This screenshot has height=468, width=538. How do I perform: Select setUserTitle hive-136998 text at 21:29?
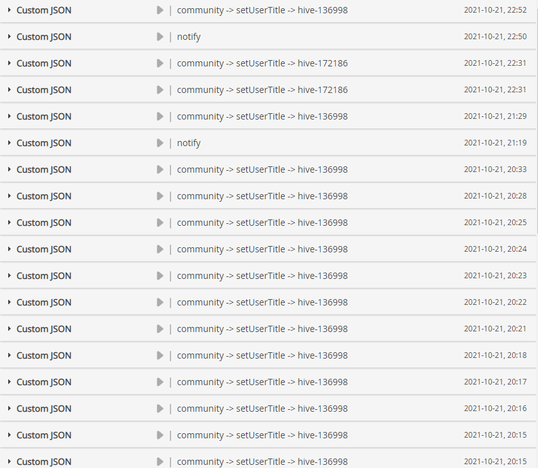[x=262, y=116]
